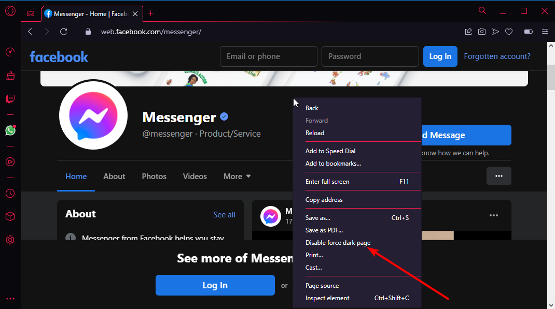Open the post options three dots
This screenshot has height=309, width=555.
pos(494,215)
